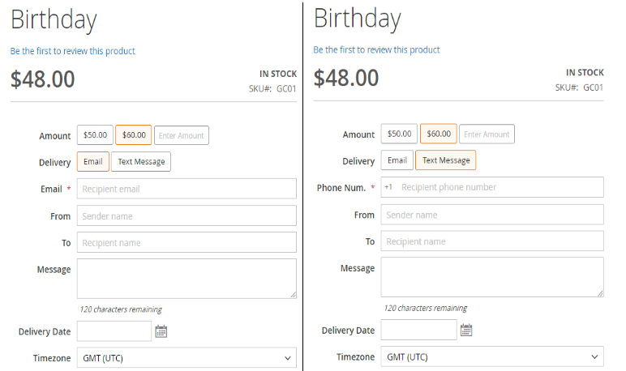626x371 pixels.
Task: Click Delivery Date field in left panel
Action: 114,331
